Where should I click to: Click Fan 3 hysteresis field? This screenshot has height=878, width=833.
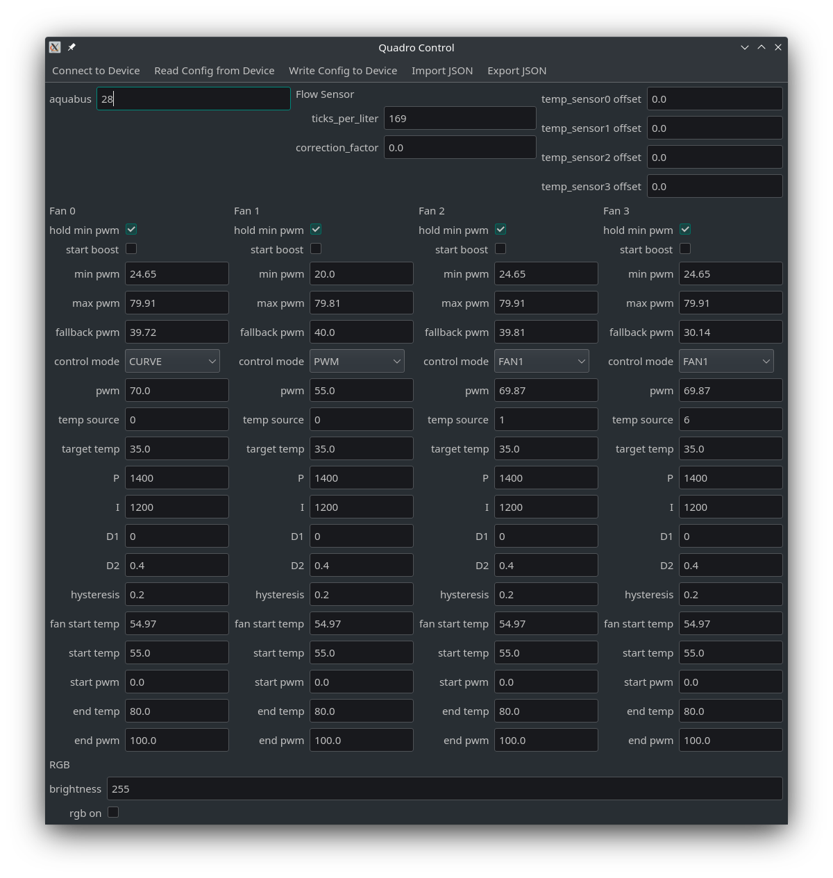tap(731, 594)
